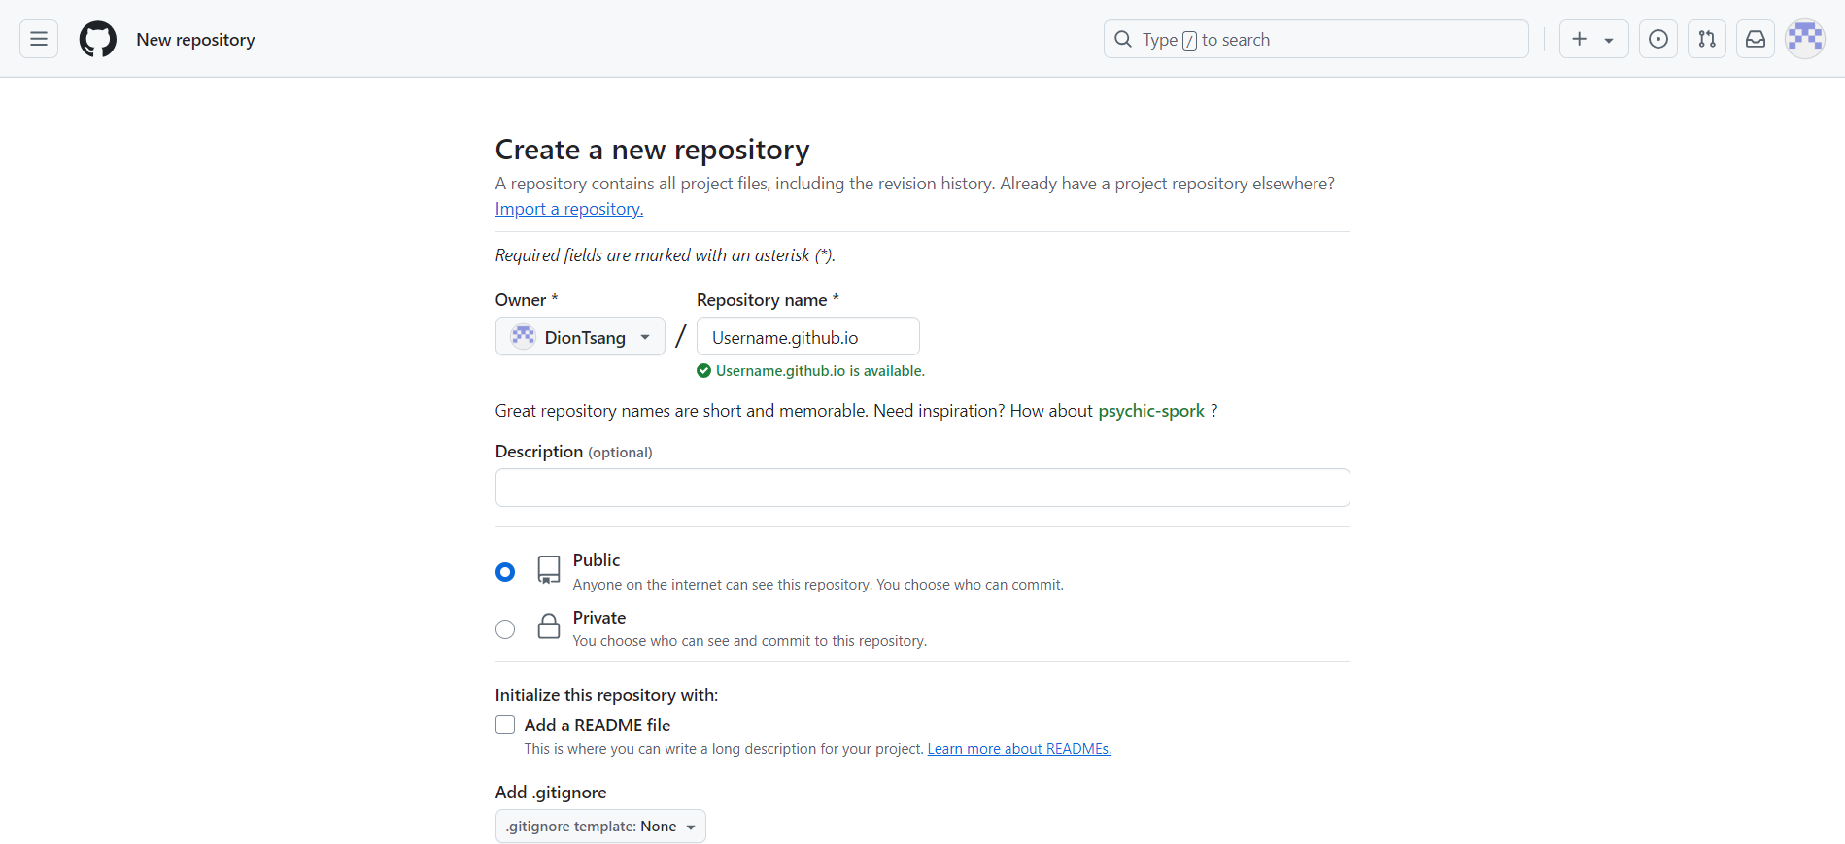The width and height of the screenshot is (1845, 844).
Task: Click the plus create-new icon
Action: pos(1580,39)
